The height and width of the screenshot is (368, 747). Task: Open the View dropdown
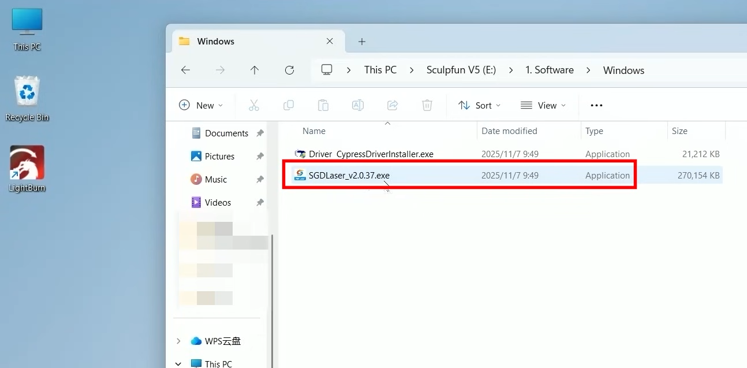point(543,105)
